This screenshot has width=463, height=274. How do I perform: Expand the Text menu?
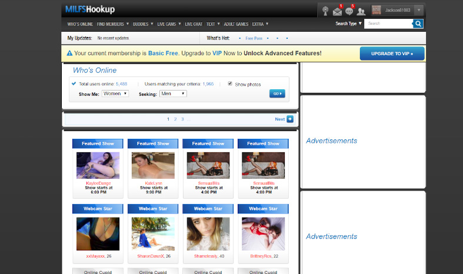click(x=213, y=24)
